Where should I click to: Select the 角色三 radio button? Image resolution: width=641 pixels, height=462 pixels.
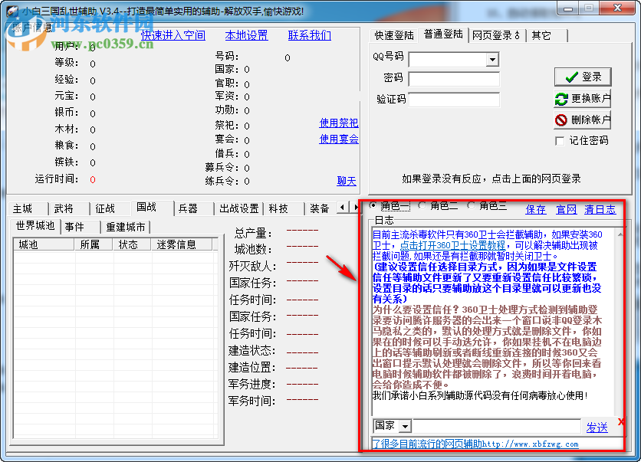coord(472,205)
